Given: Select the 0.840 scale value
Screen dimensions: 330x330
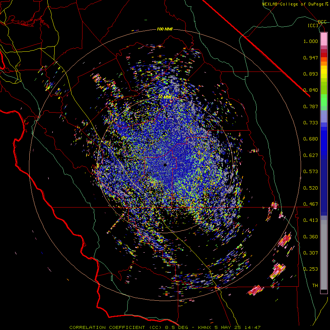Looking at the screenshot, I should click(x=311, y=90).
